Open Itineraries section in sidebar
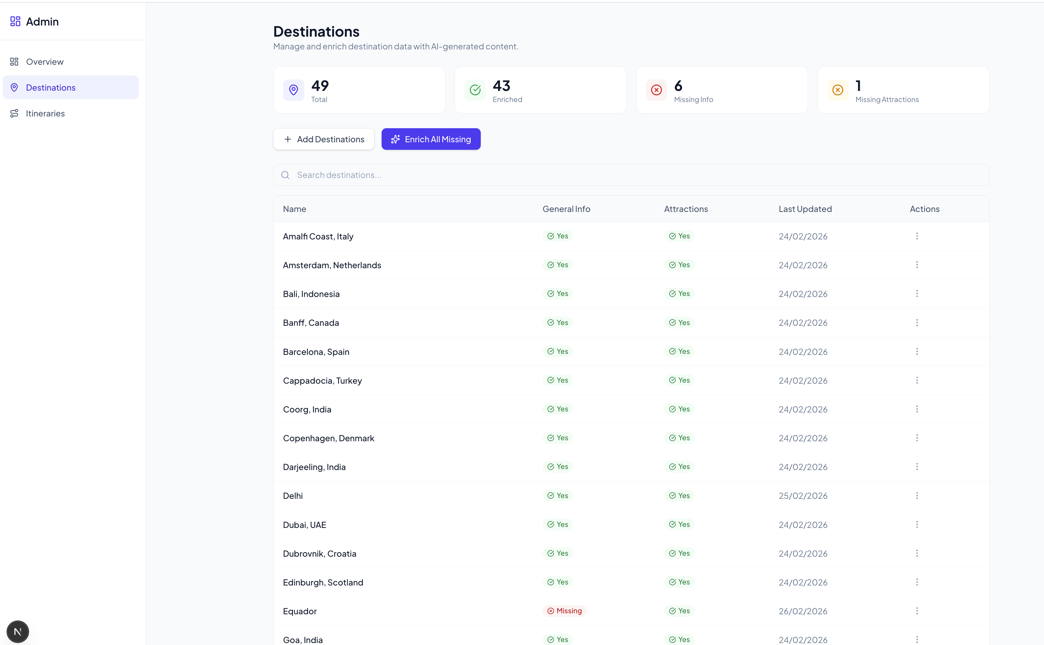 pyautogui.click(x=45, y=113)
